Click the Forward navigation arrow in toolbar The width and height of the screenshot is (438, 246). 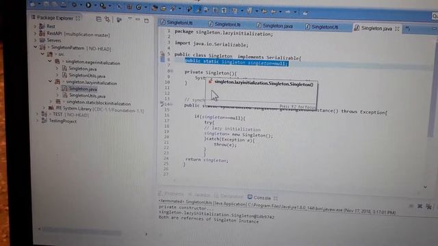click(288, 12)
